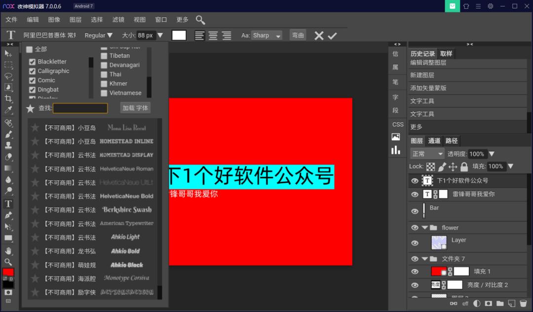Click the 查找 font search field
The width and height of the screenshot is (533, 312).
pos(80,108)
